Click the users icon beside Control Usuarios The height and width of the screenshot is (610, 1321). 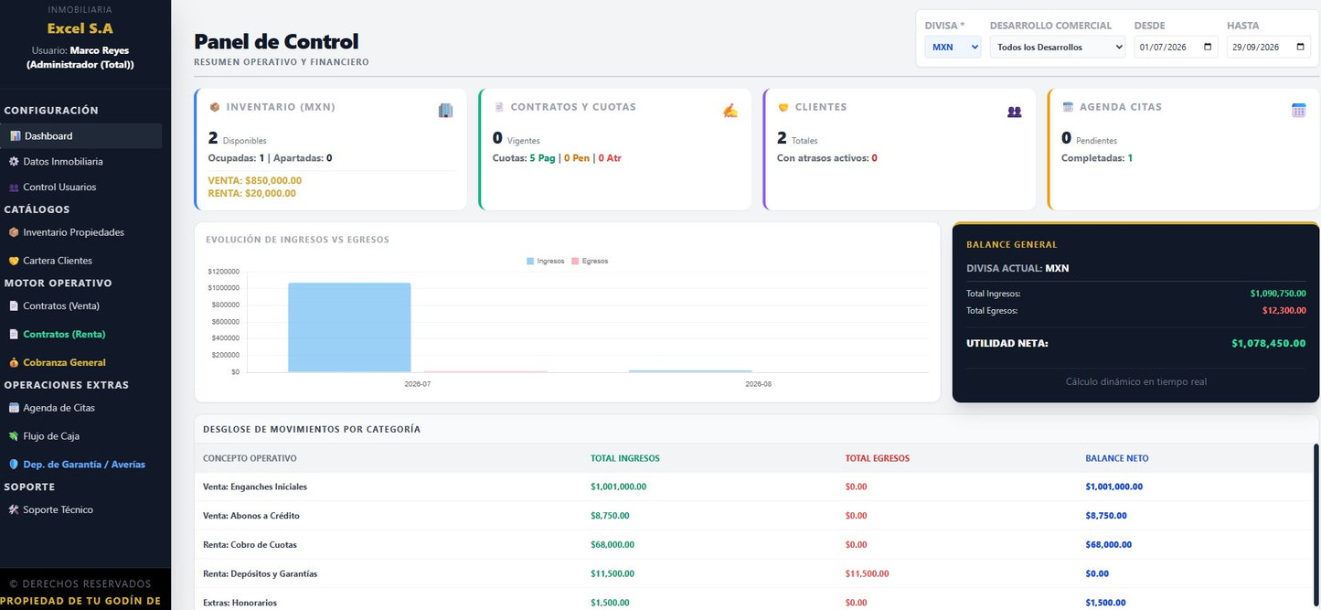[14, 187]
